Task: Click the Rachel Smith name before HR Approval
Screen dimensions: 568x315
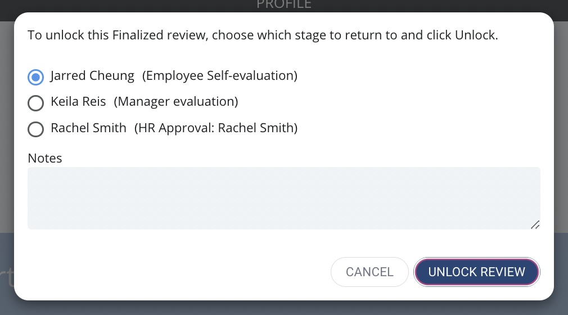Action: (x=88, y=128)
